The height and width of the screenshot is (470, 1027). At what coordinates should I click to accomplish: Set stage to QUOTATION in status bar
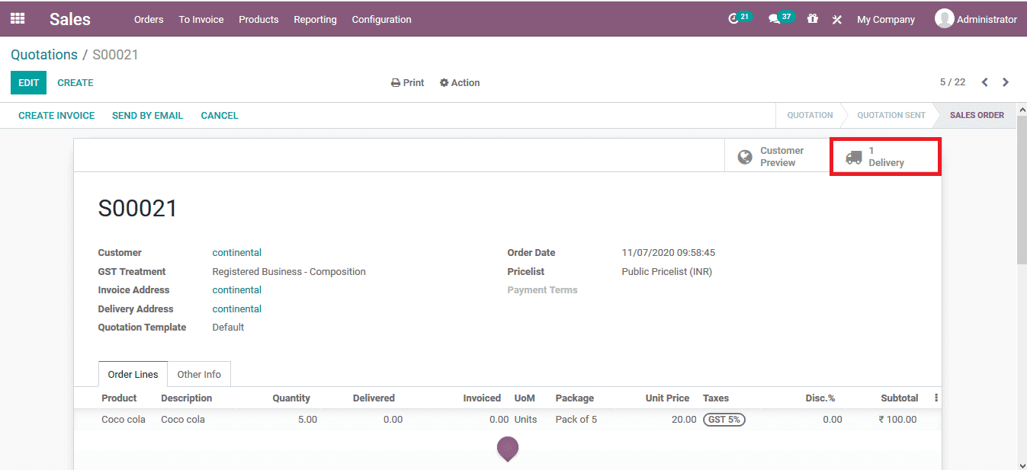(810, 115)
